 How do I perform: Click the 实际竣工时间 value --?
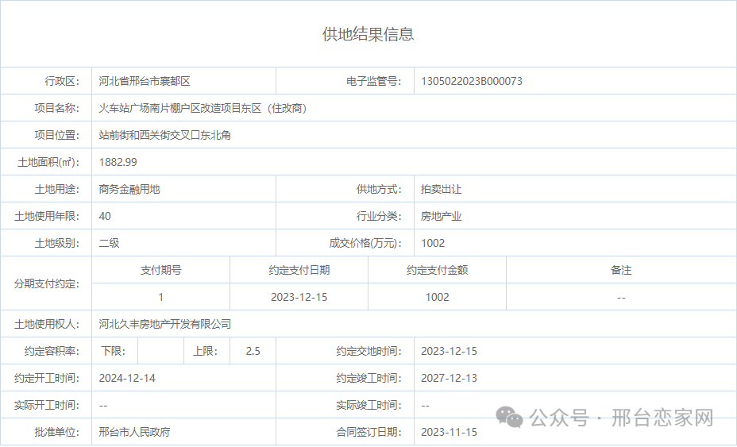tap(426, 406)
